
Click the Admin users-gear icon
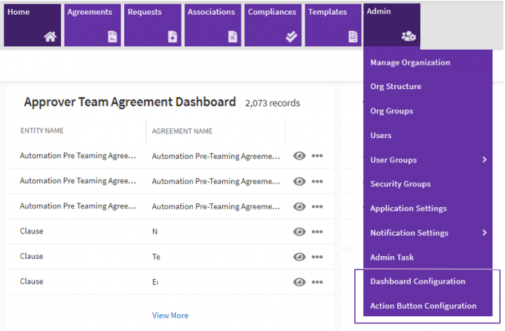pos(408,36)
